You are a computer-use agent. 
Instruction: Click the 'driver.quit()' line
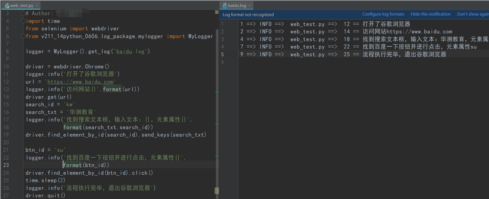tap(45, 196)
